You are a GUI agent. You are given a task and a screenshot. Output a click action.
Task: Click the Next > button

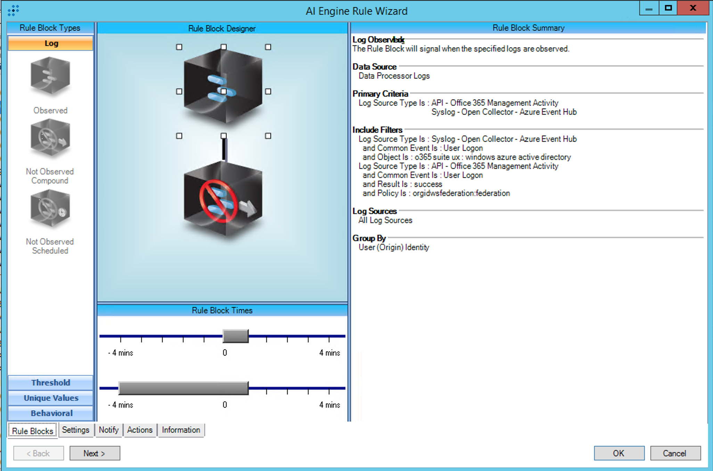pos(95,453)
